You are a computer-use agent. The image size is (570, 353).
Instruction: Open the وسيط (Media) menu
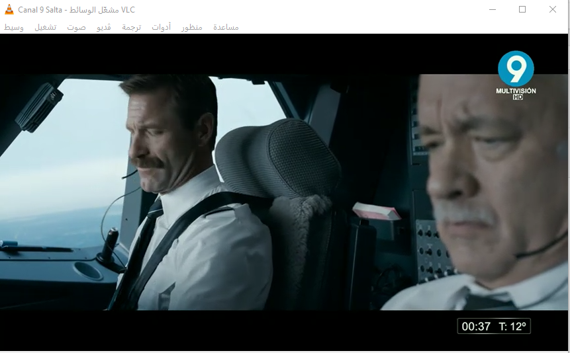tap(14, 27)
